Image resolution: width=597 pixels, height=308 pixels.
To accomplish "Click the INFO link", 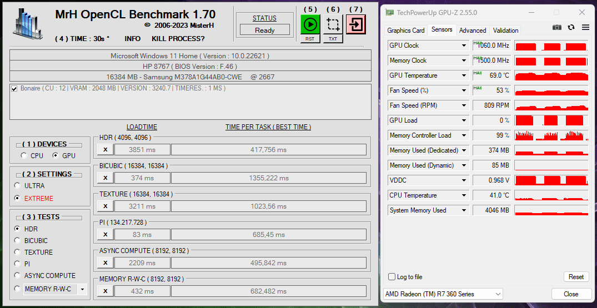I will pyautogui.click(x=133, y=39).
